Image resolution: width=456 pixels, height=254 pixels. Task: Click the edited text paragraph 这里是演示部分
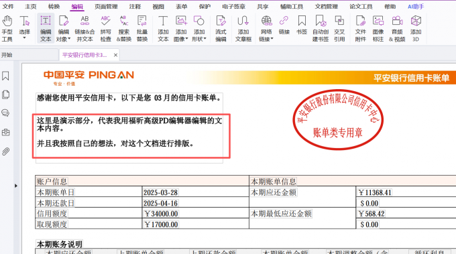coord(129,125)
